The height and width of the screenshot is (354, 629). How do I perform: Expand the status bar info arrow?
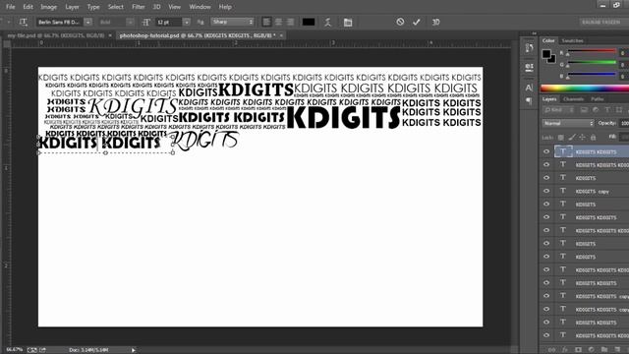[134, 350]
